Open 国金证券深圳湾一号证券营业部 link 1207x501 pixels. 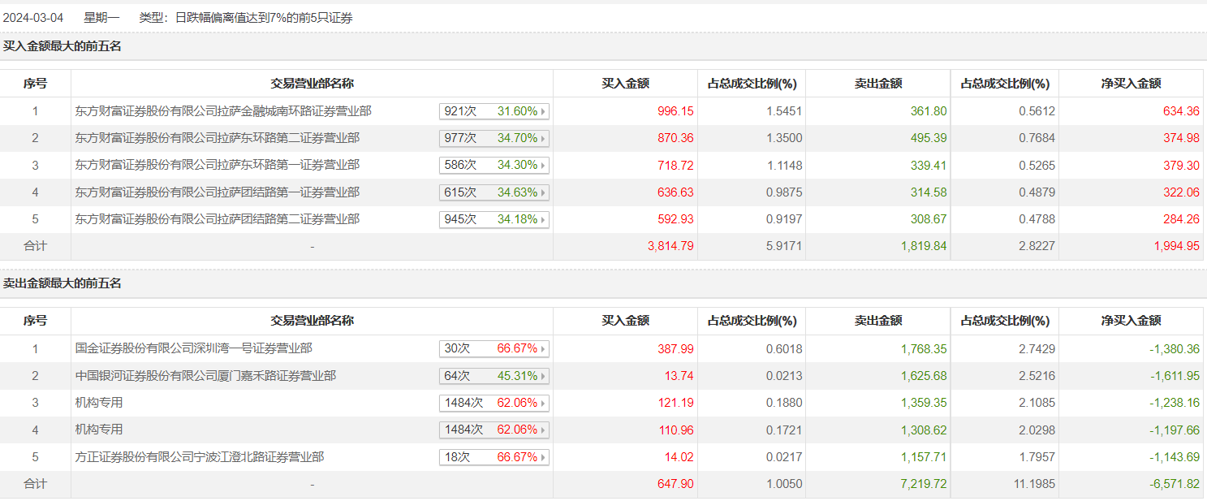tap(193, 349)
